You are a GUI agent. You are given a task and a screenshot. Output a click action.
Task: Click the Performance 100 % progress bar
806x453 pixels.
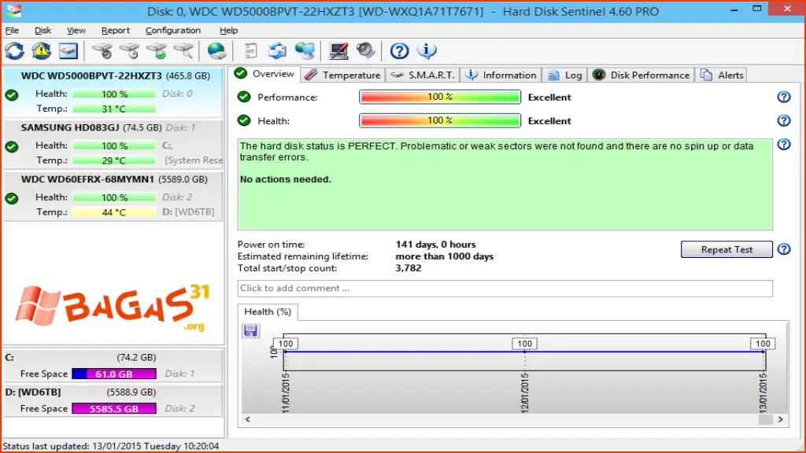[x=440, y=97]
